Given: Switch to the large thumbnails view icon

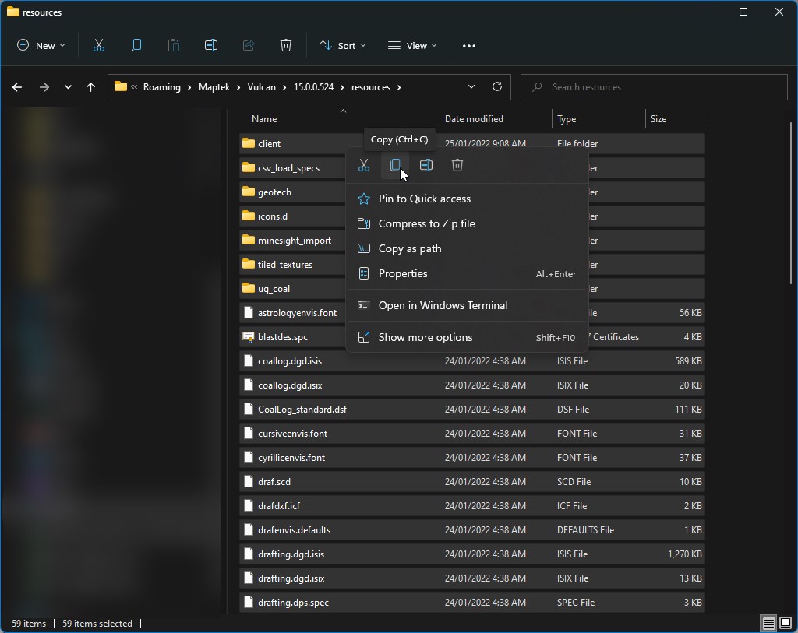Looking at the screenshot, I should pos(785,624).
